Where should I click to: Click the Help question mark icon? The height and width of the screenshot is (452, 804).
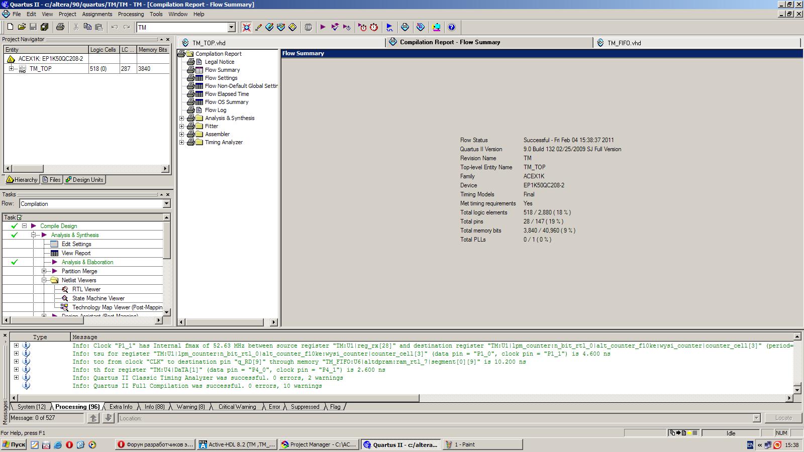coord(452,27)
